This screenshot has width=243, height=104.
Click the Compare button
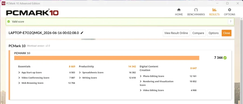(198, 33)
